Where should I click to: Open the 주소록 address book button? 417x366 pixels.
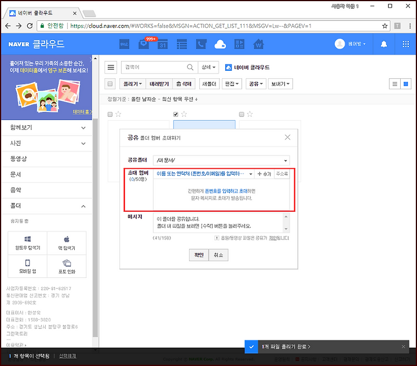pos(282,173)
